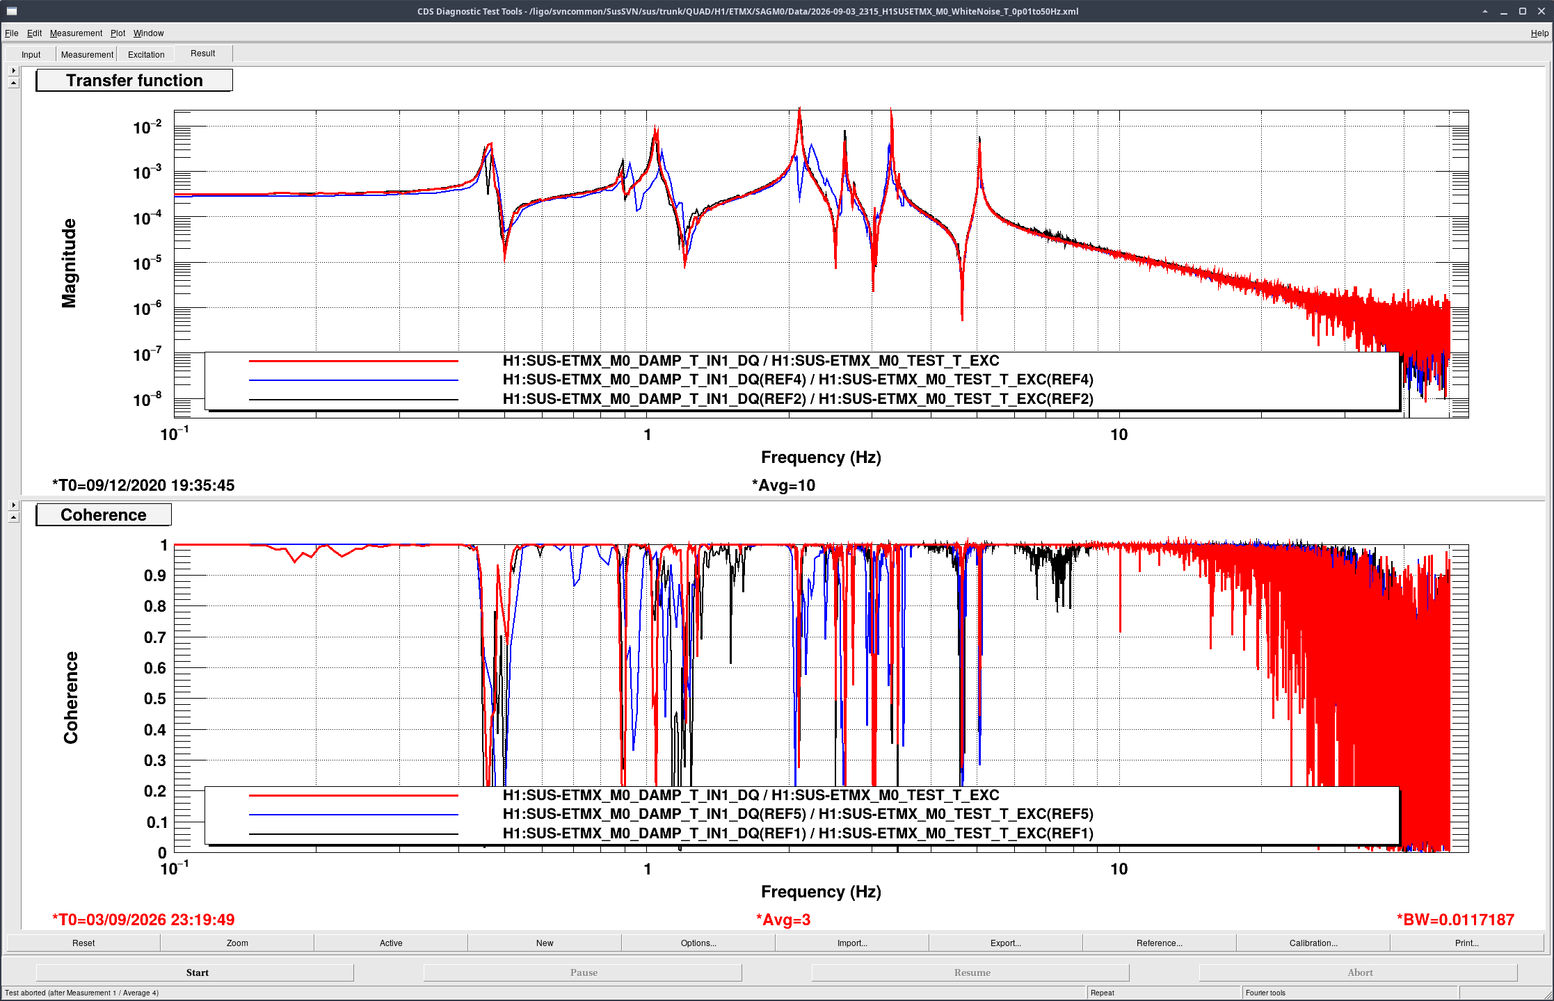
Task: Expand the top plot options panel arrow
Action: coord(13,71)
